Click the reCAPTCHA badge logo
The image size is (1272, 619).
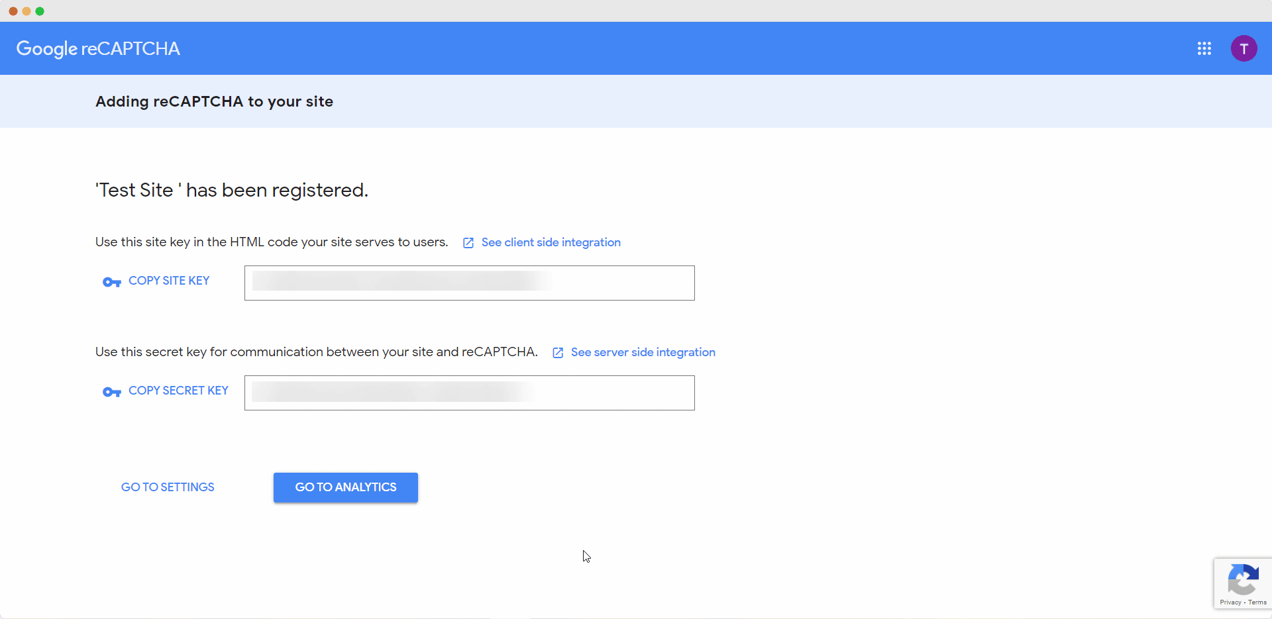tap(1243, 579)
